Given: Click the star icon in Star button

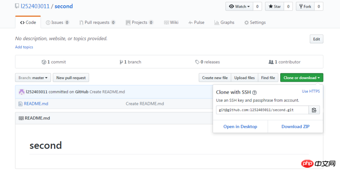Looking at the screenshot, I should pos(271,6).
